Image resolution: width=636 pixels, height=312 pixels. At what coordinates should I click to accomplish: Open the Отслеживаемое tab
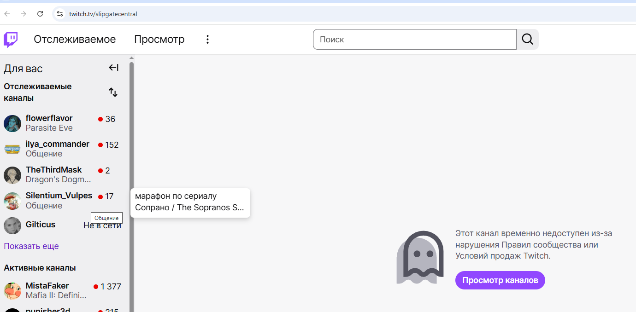75,40
